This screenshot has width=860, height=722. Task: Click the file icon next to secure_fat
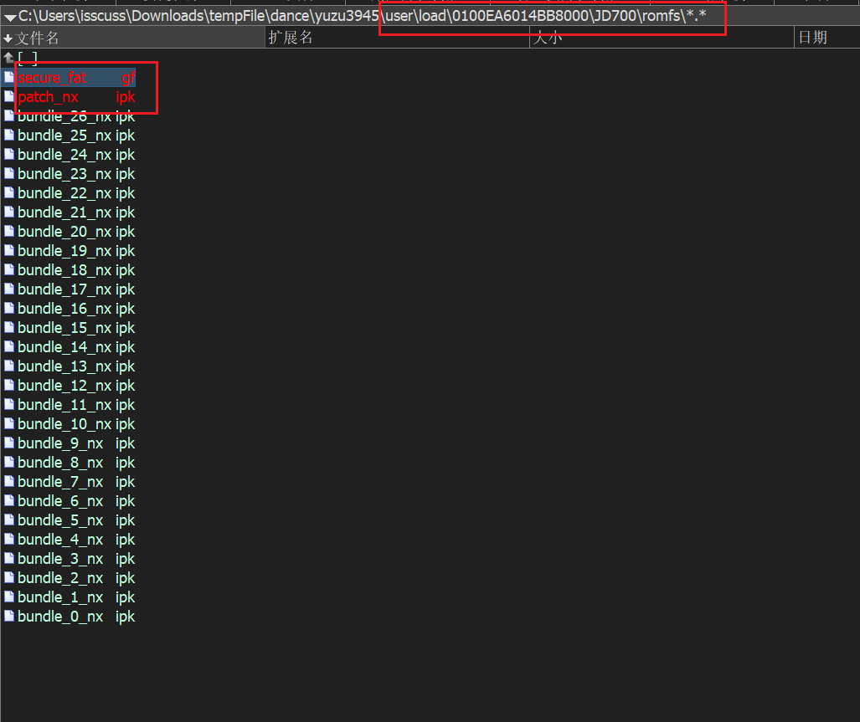click(9, 78)
